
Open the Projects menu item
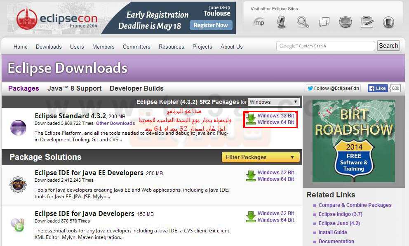[x=202, y=47]
